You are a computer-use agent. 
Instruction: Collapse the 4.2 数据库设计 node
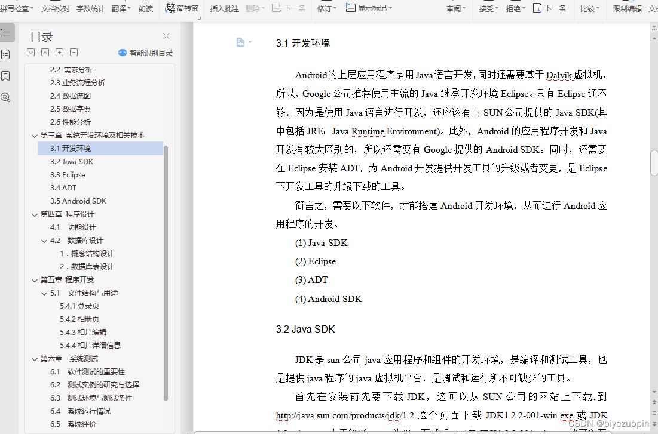[x=44, y=241]
